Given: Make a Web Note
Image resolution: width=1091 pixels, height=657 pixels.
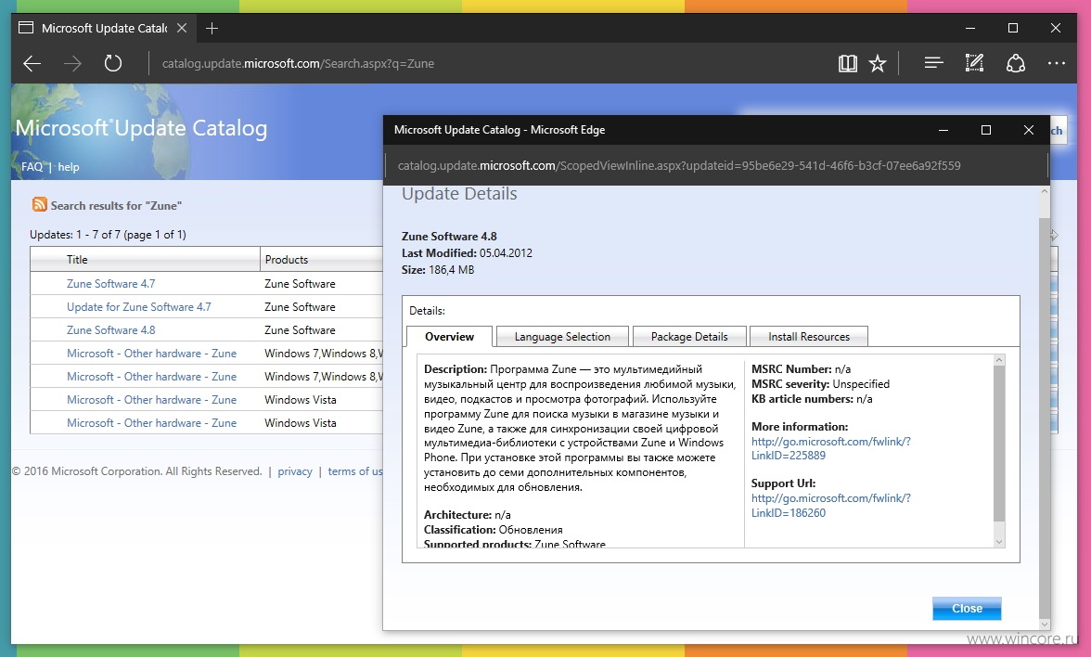Looking at the screenshot, I should (974, 63).
